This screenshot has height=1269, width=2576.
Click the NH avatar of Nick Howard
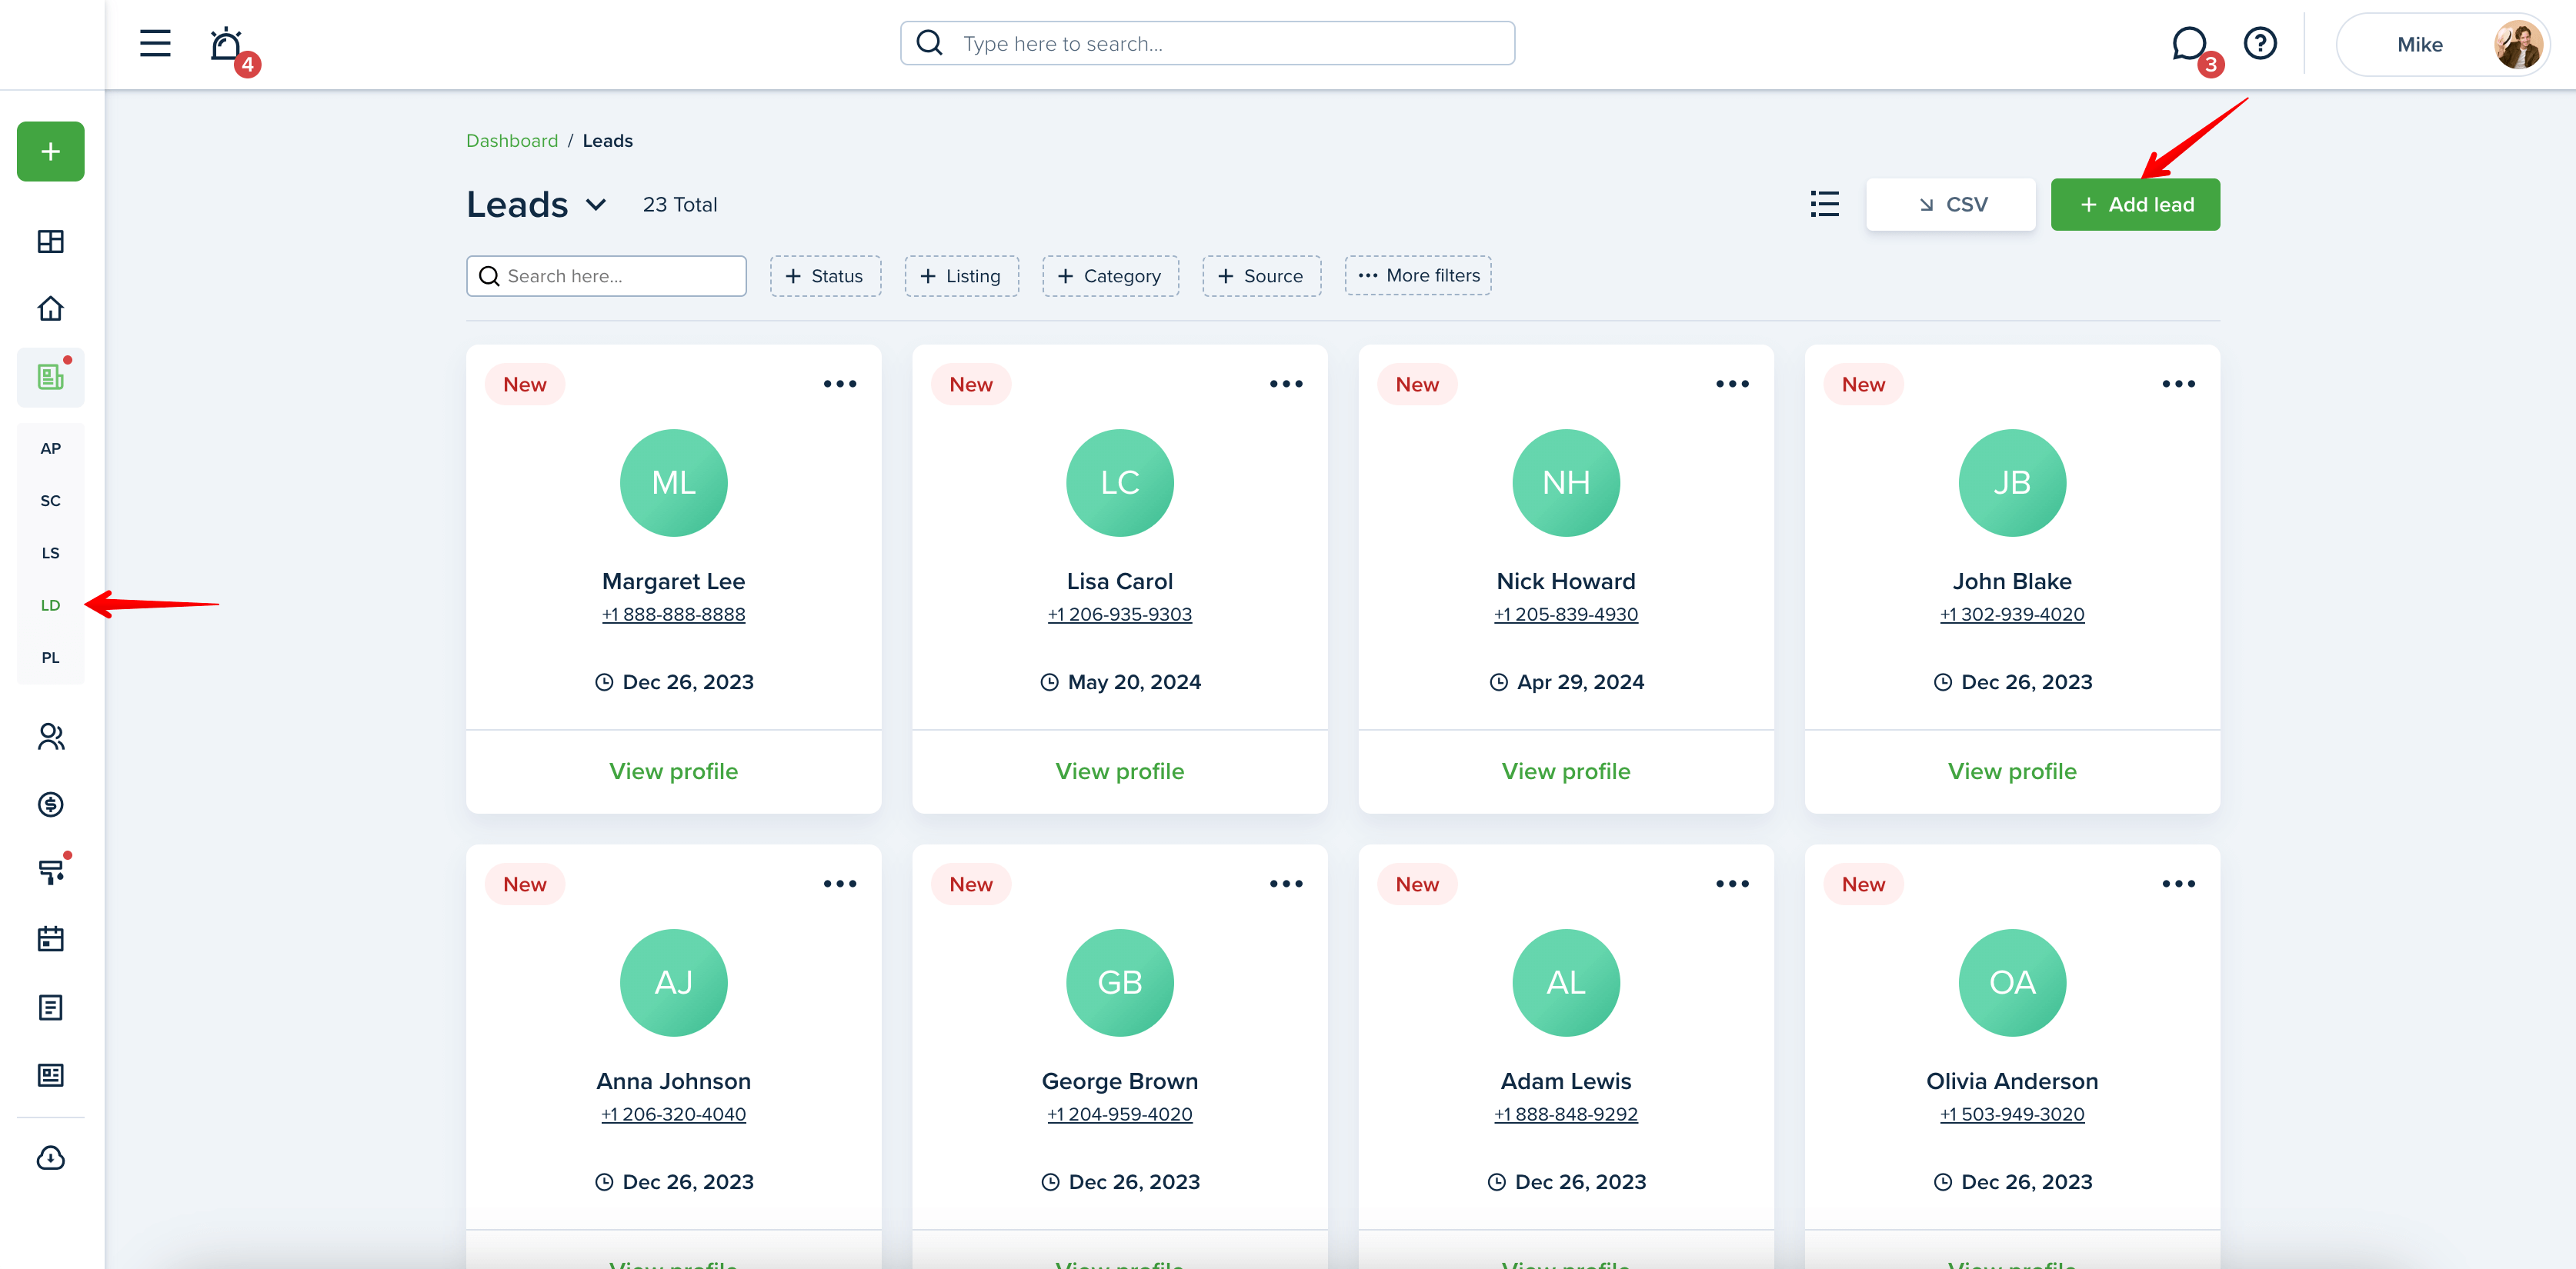point(1566,483)
